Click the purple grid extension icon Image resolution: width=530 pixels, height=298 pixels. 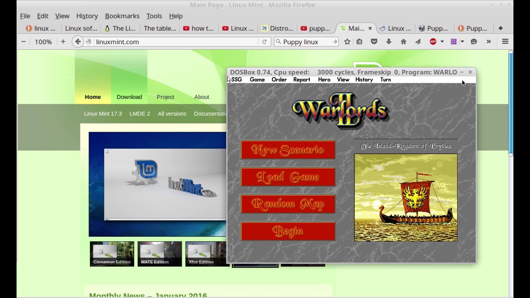click(x=454, y=41)
